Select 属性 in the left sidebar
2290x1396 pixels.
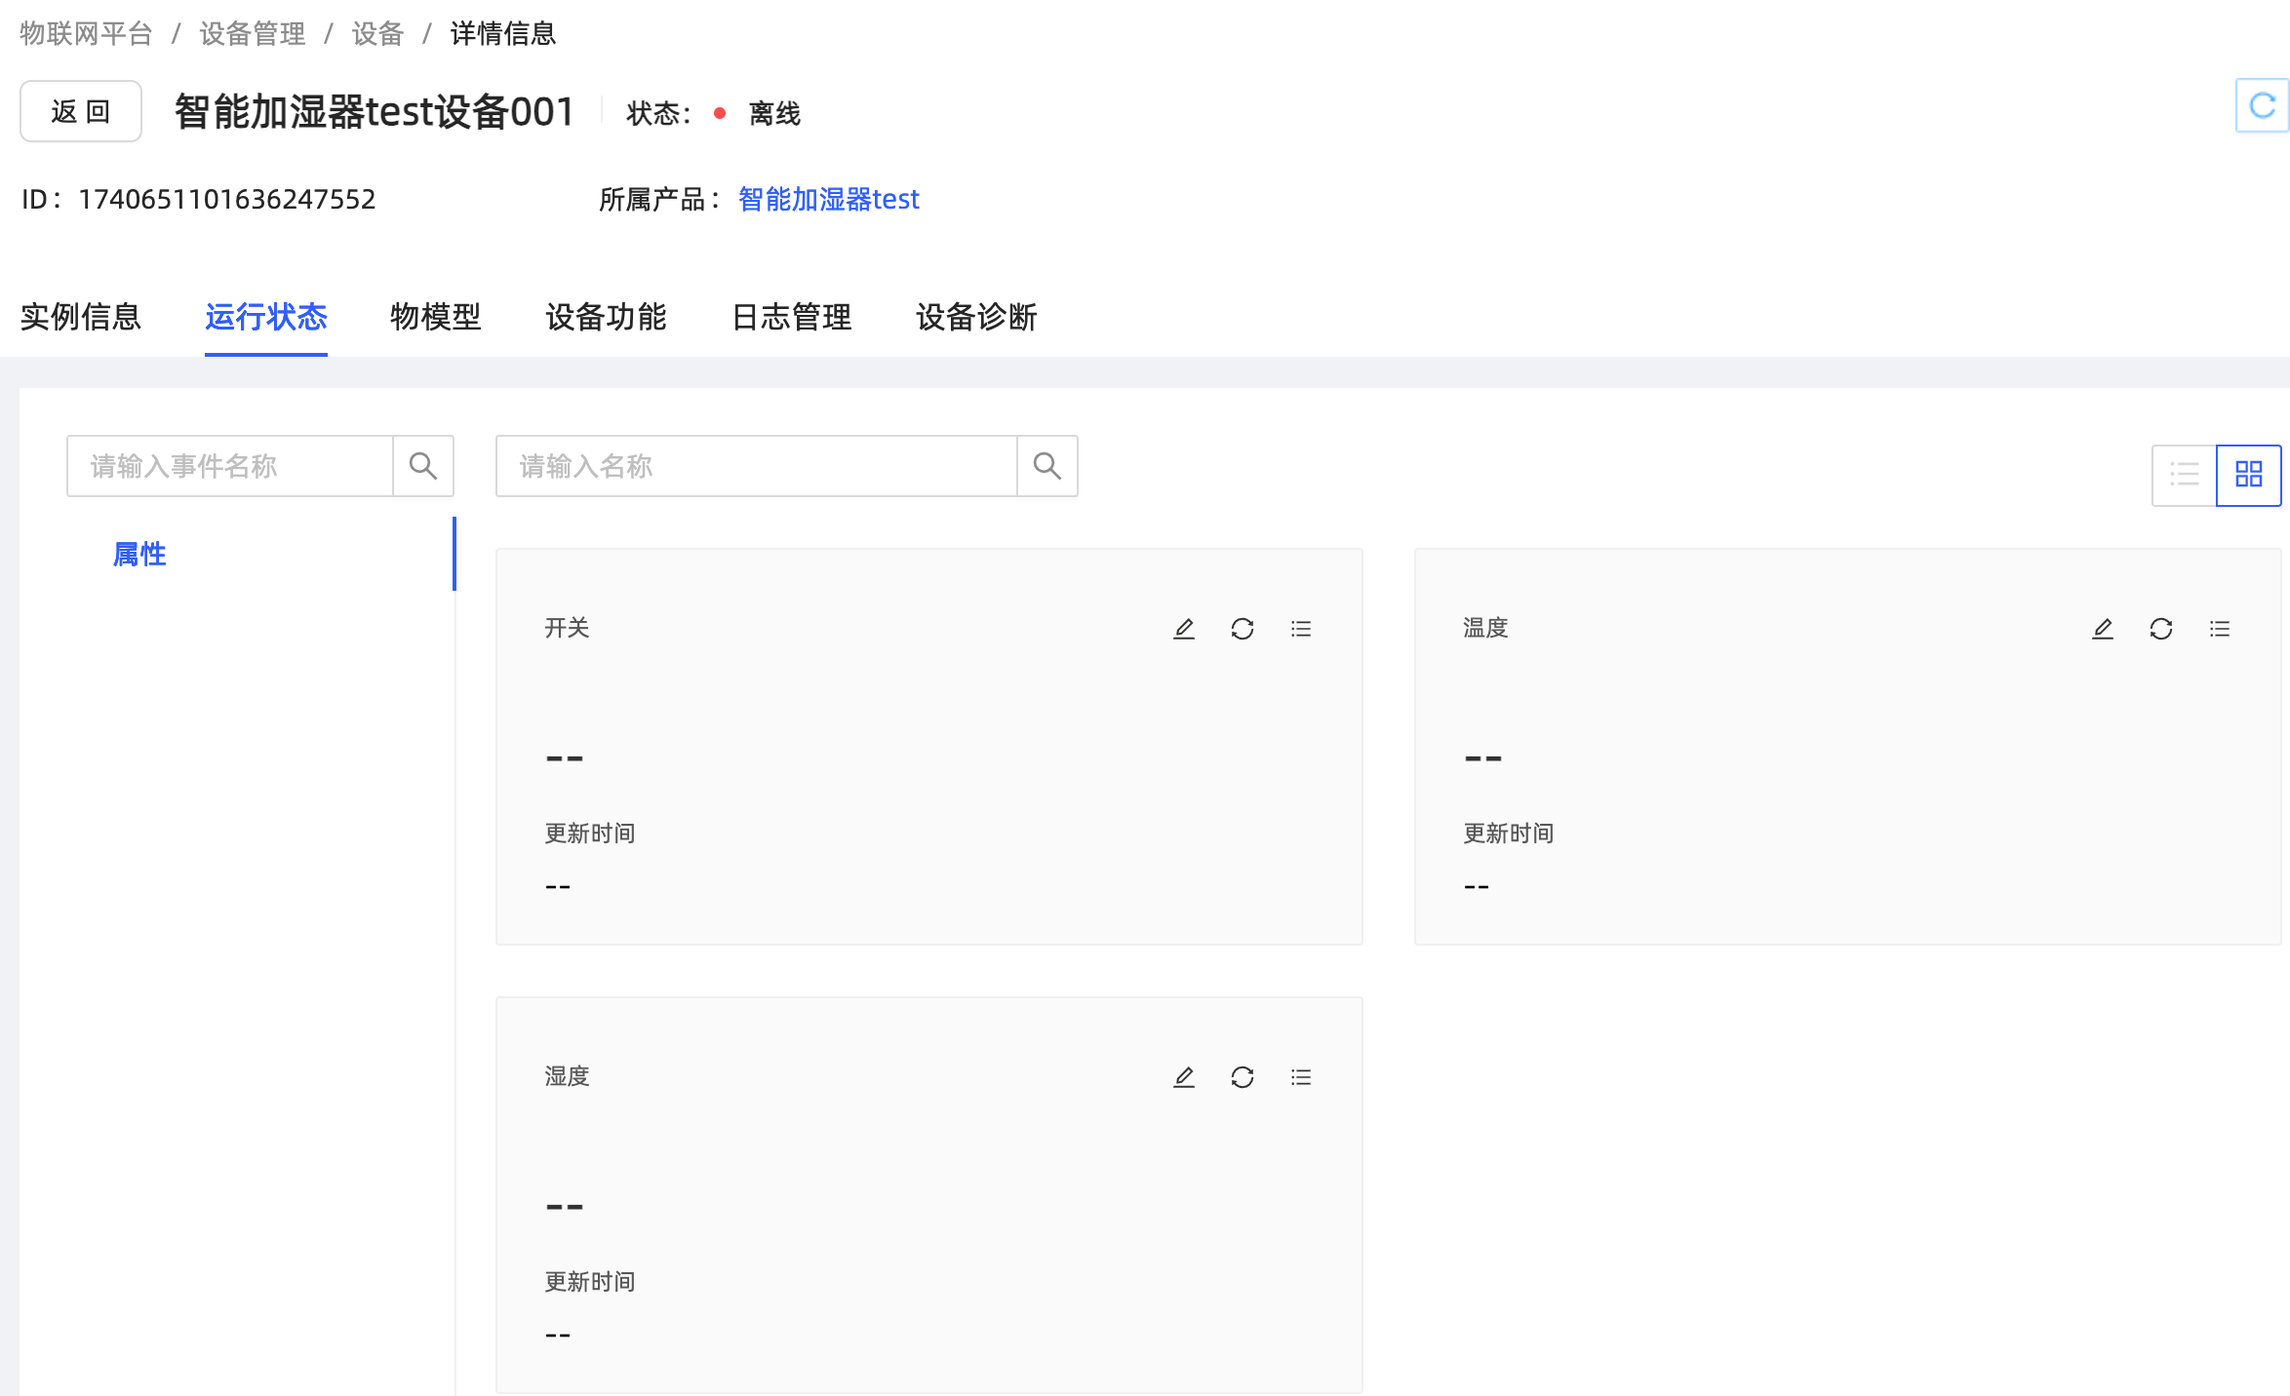(139, 554)
